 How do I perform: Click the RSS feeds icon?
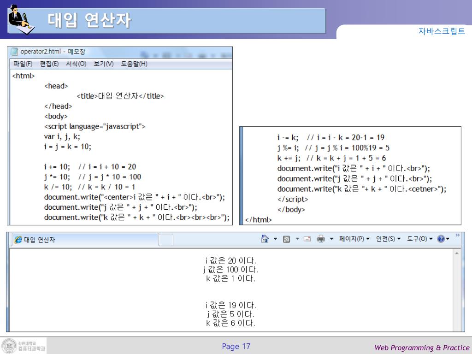286,239
